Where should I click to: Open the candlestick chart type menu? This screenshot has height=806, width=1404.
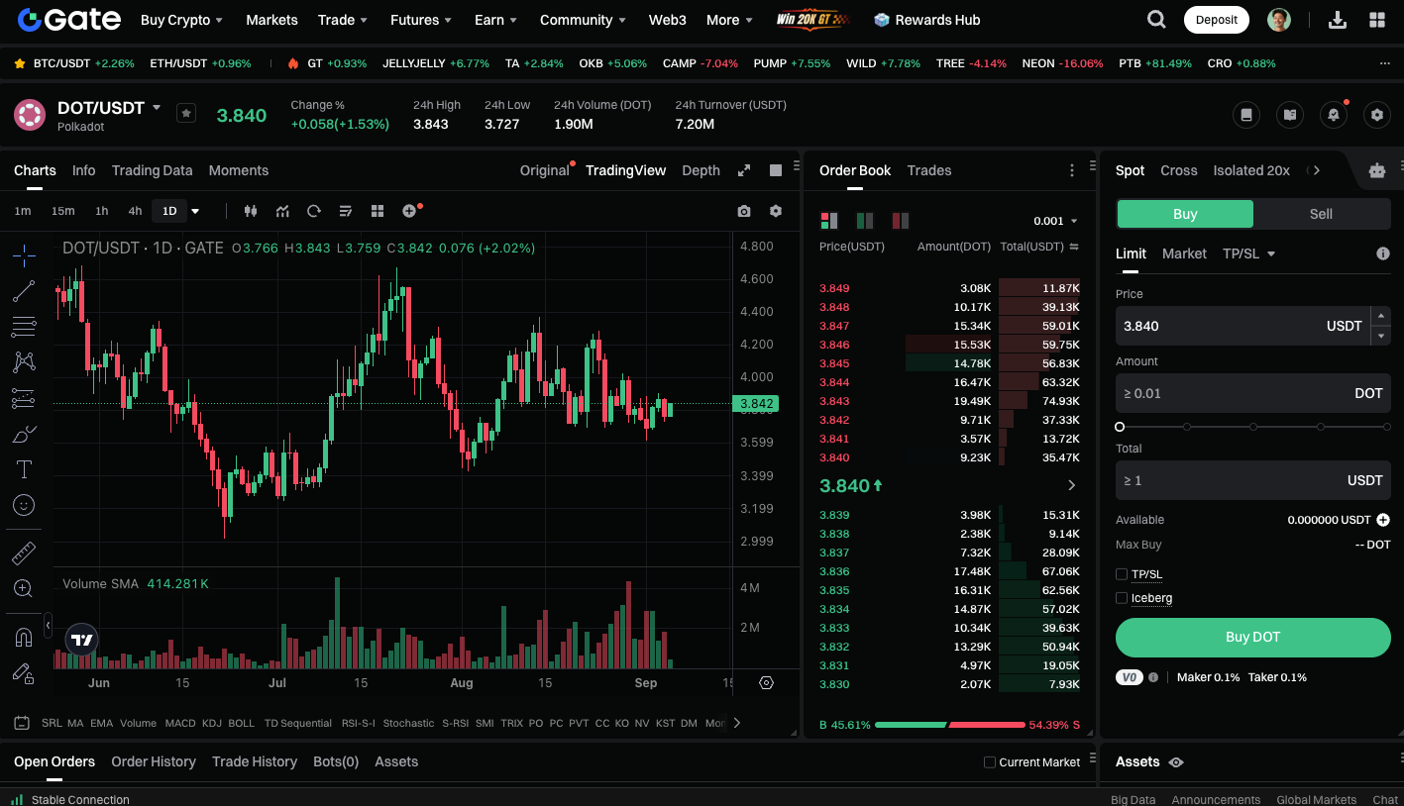250,211
